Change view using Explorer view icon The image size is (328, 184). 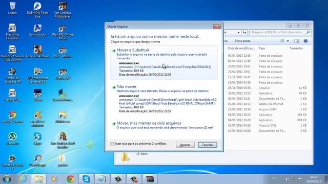tap(282, 41)
